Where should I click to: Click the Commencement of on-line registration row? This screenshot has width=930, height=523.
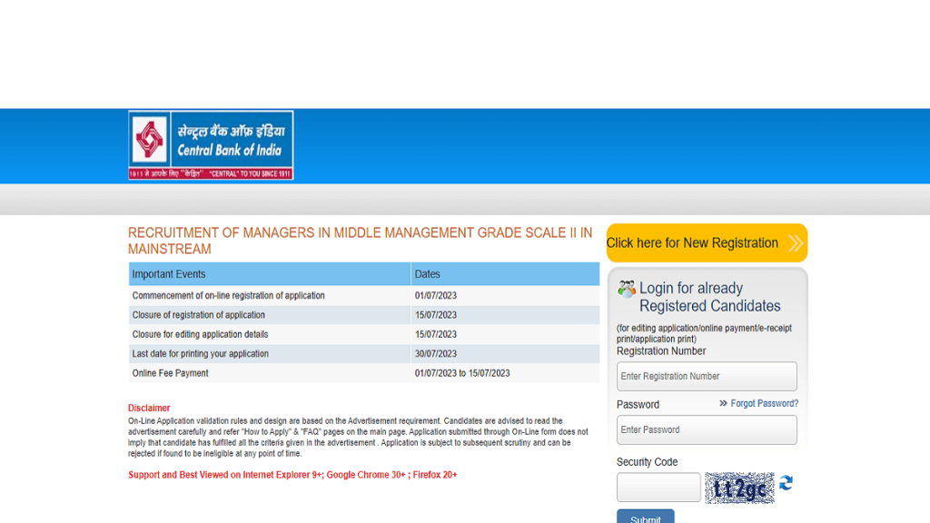[363, 296]
